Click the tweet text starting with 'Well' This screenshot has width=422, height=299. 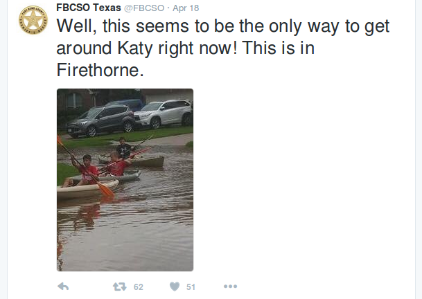pyautogui.click(x=222, y=28)
